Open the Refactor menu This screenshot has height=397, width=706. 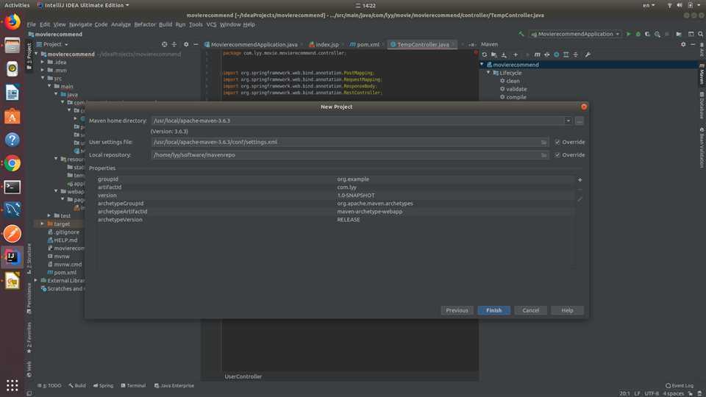pos(145,24)
